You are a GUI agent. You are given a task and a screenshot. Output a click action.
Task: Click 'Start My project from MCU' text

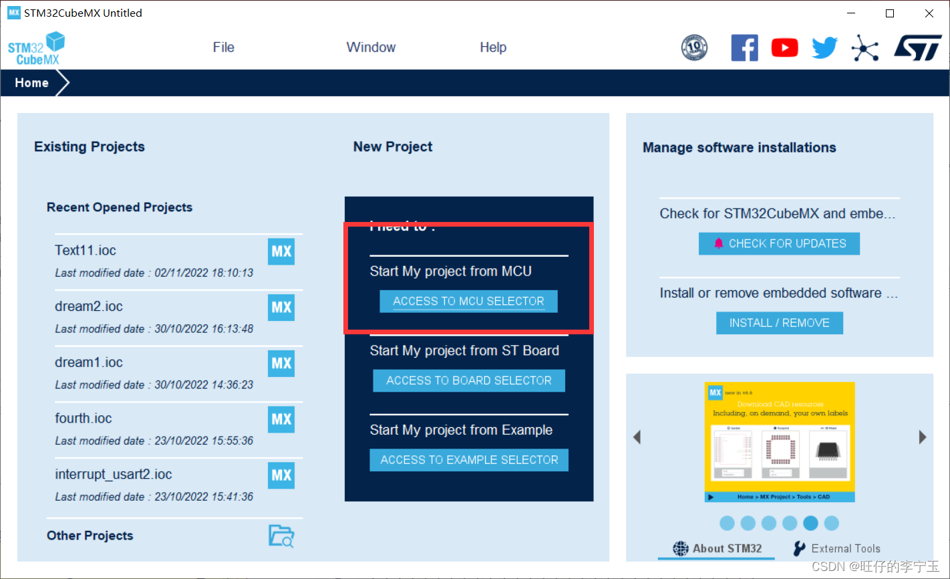coord(451,271)
